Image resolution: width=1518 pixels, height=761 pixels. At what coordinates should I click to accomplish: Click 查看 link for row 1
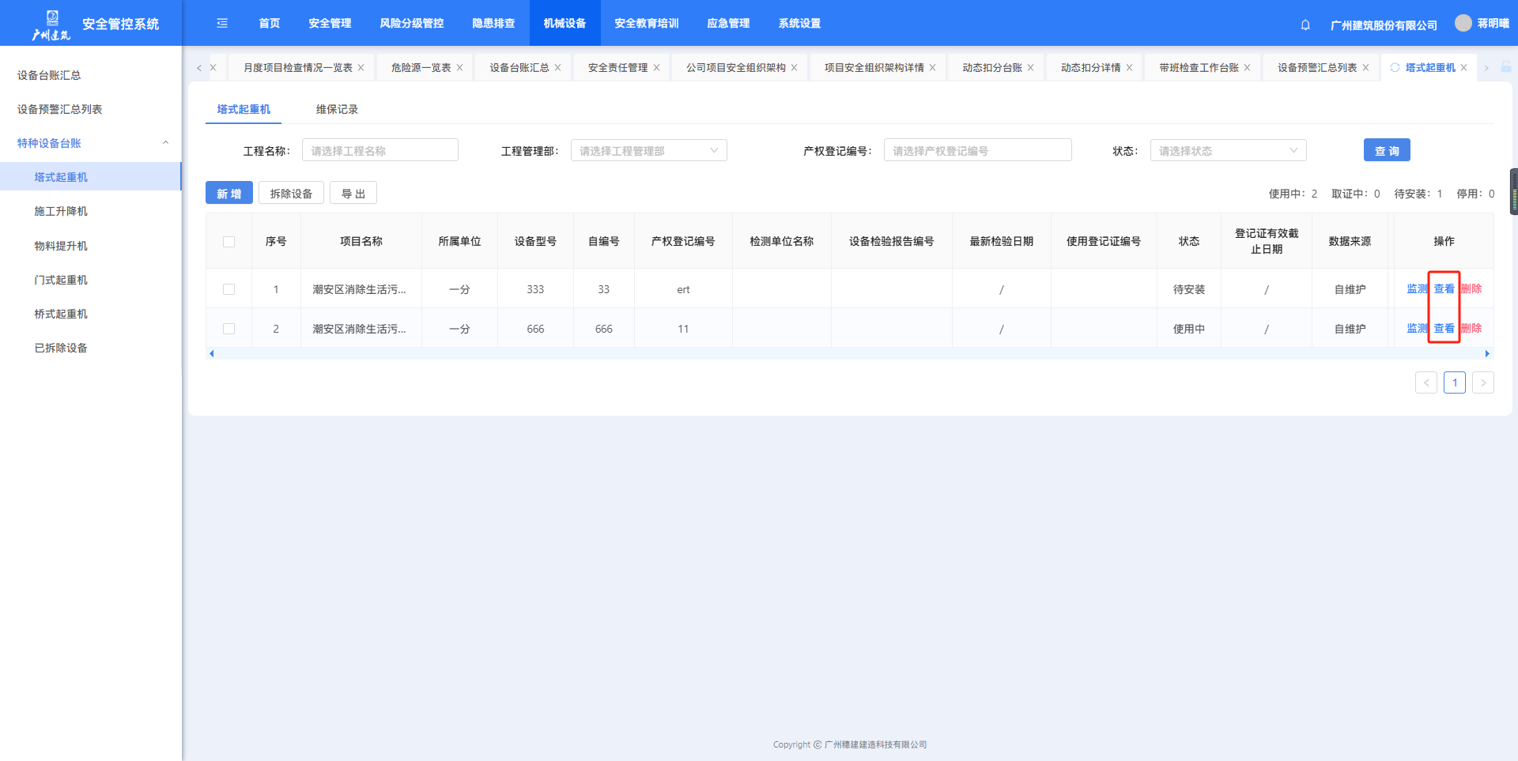tap(1444, 289)
